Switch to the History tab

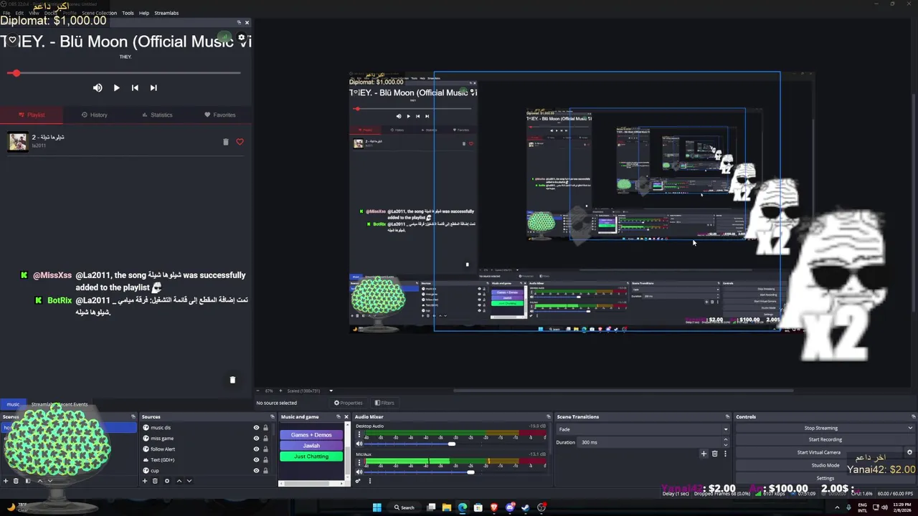pos(95,115)
